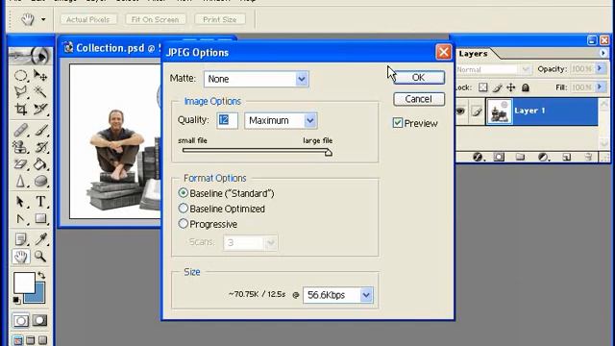Select the Crop tool

[20, 109]
